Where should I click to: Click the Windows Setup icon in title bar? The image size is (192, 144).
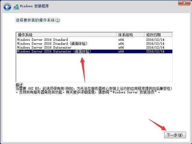click(x=16, y=7)
